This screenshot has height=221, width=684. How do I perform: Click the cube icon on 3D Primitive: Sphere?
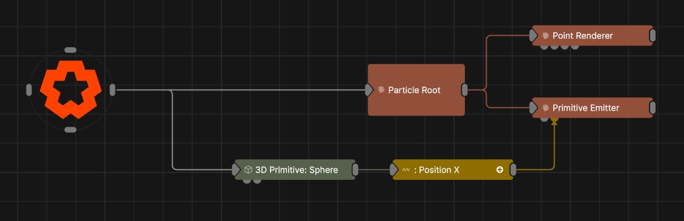(248, 170)
